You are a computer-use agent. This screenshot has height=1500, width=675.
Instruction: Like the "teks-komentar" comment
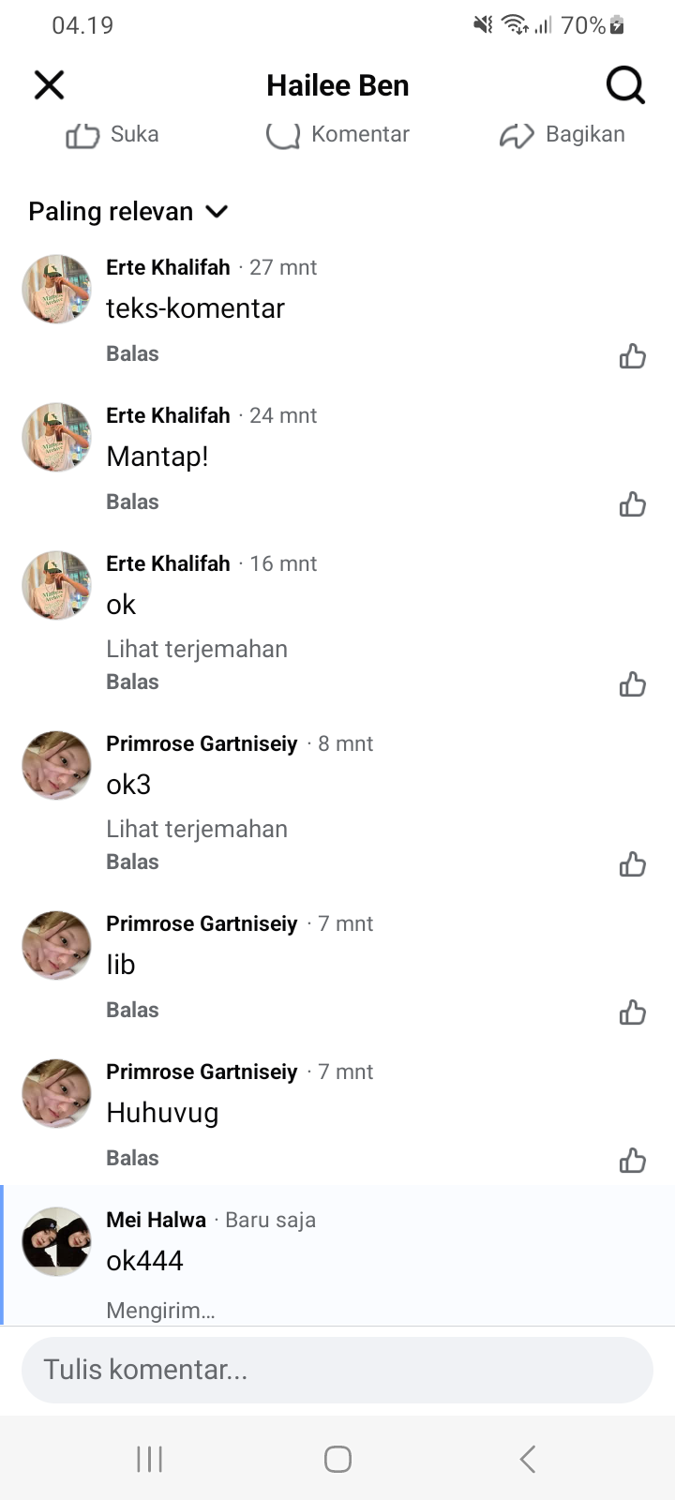coord(633,356)
